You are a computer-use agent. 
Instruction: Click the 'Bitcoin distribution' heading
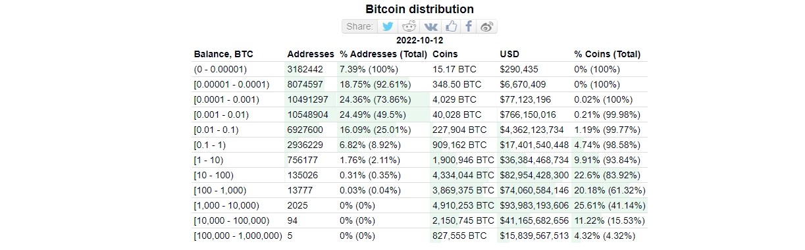click(x=419, y=9)
